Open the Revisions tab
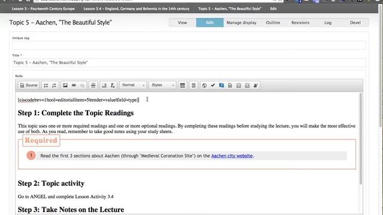 pos(300,23)
